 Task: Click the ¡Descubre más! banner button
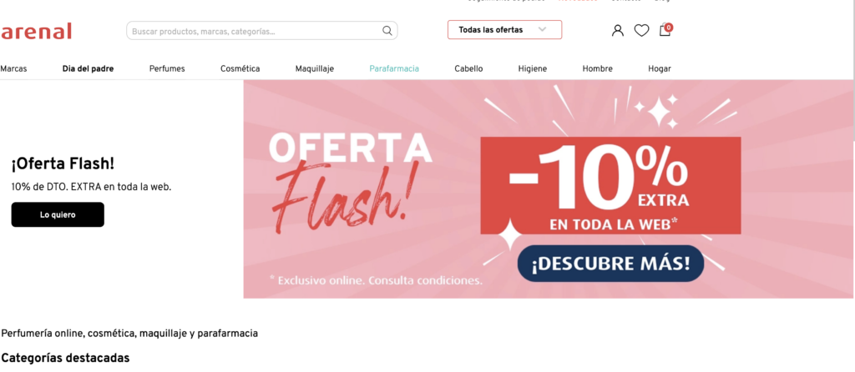click(x=610, y=264)
